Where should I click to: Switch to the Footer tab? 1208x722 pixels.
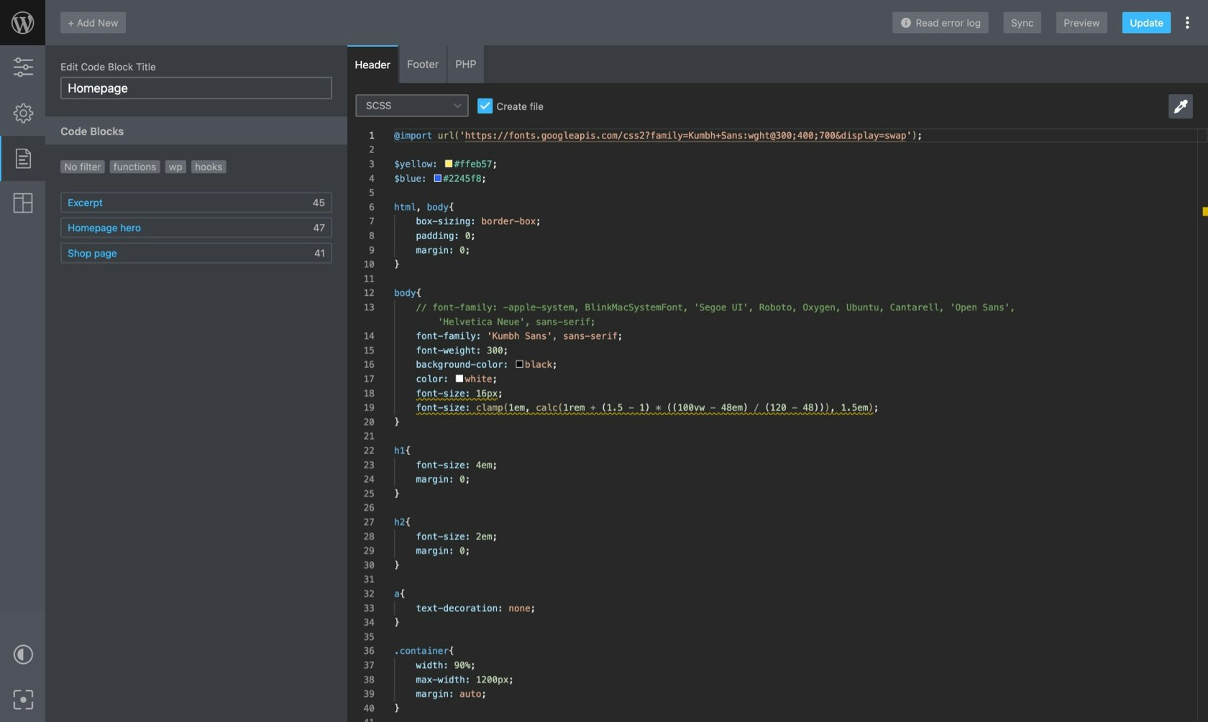coord(422,64)
